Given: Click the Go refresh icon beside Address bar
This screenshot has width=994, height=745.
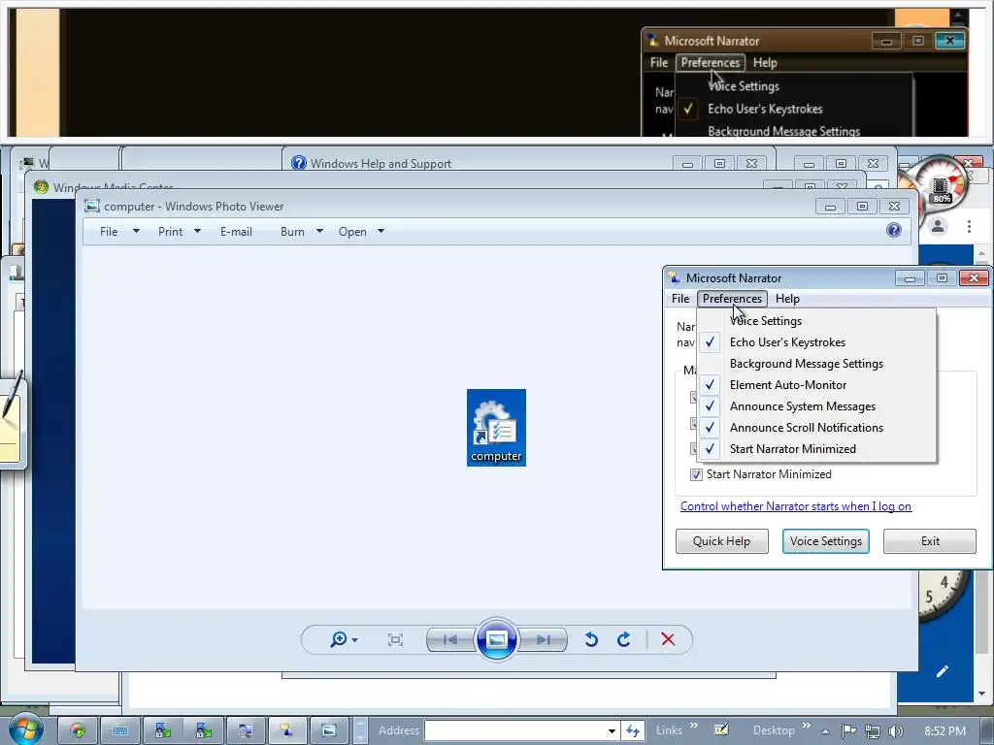Looking at the screenshot, I should tap(633, 731).
